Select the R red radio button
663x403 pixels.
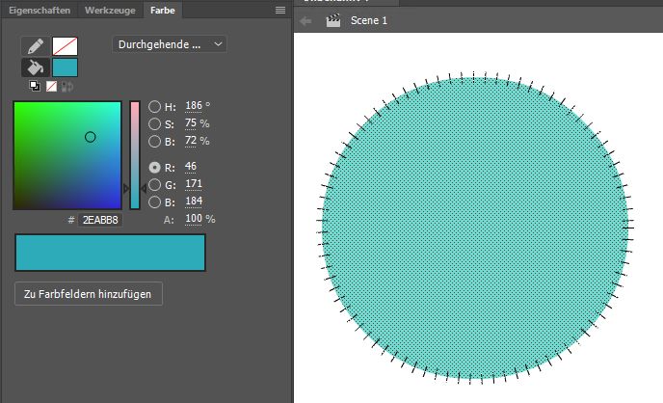(x=155, y=168)
